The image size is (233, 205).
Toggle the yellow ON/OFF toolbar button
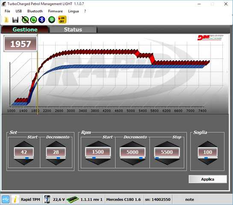click(62, 20)
